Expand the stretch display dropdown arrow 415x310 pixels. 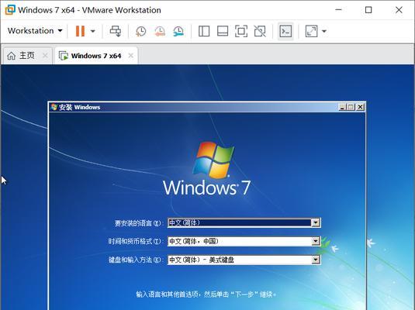coord(324,31)
